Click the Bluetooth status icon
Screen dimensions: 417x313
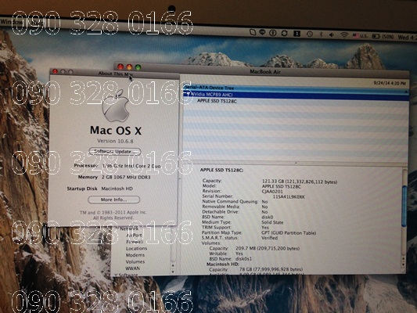321,34
